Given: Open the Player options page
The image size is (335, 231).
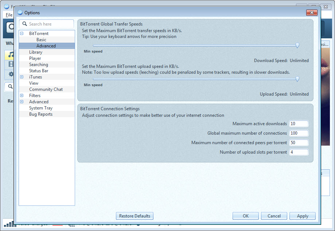Looking at the screenshot, I should tap(35, 58).
